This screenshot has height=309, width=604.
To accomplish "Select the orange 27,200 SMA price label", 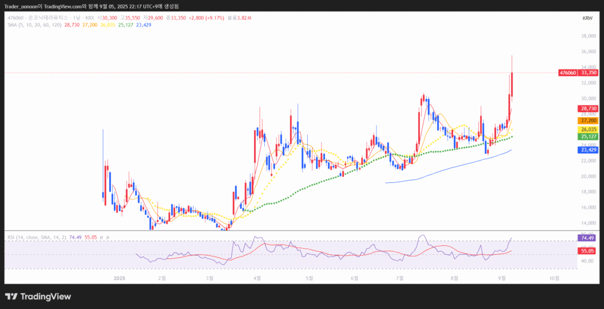I will (x=589, y=120).
